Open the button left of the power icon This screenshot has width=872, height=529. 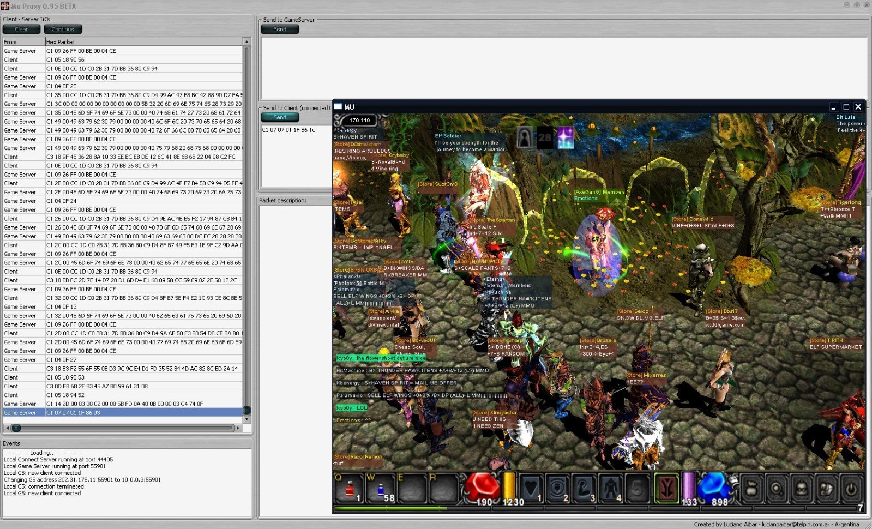pos(827,488)
